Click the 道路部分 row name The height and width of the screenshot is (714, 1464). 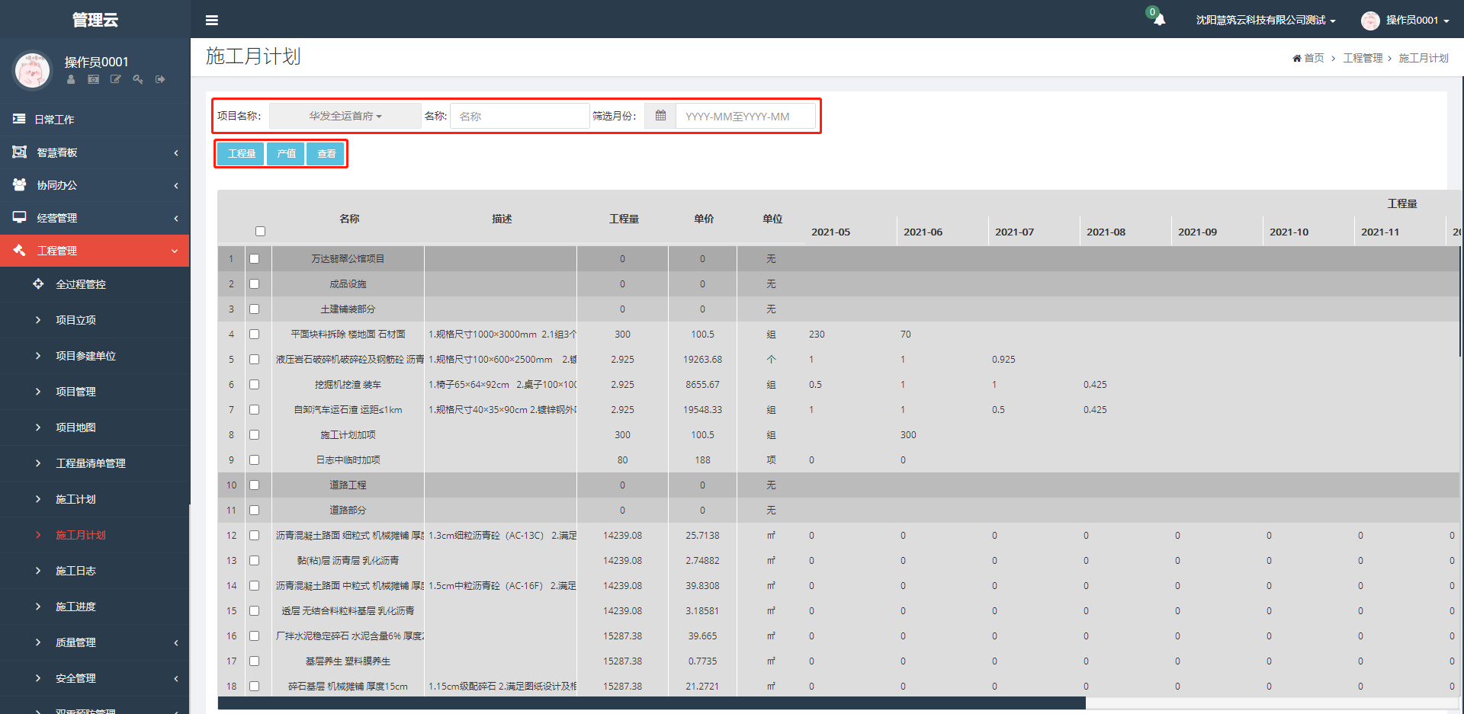(x=348, y=511)
